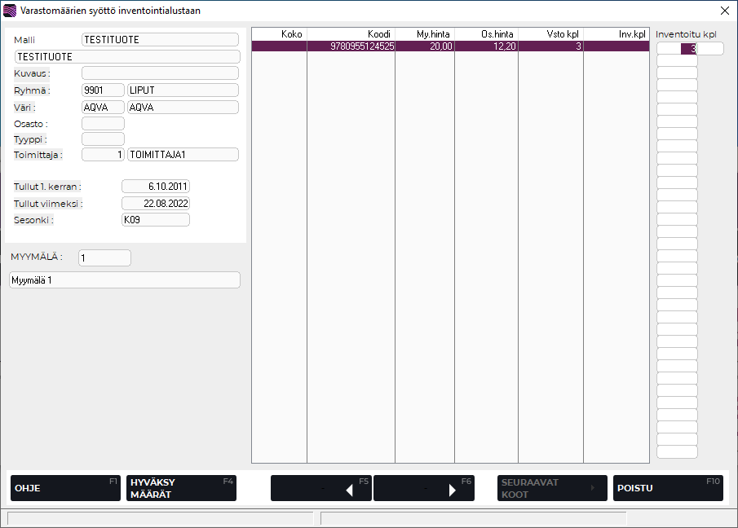Click the Ryhmä code field 9901
Viewport: 738px width, 528px height.
tap(103, 90)
